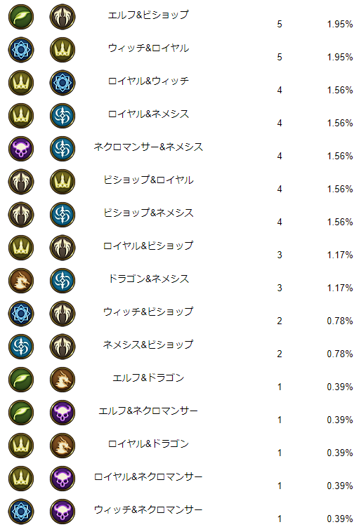Click the Bishop wings icon in the Bishop & Royal row
The width and height of the screenshot is (361, 527).
tap(21, 182)
